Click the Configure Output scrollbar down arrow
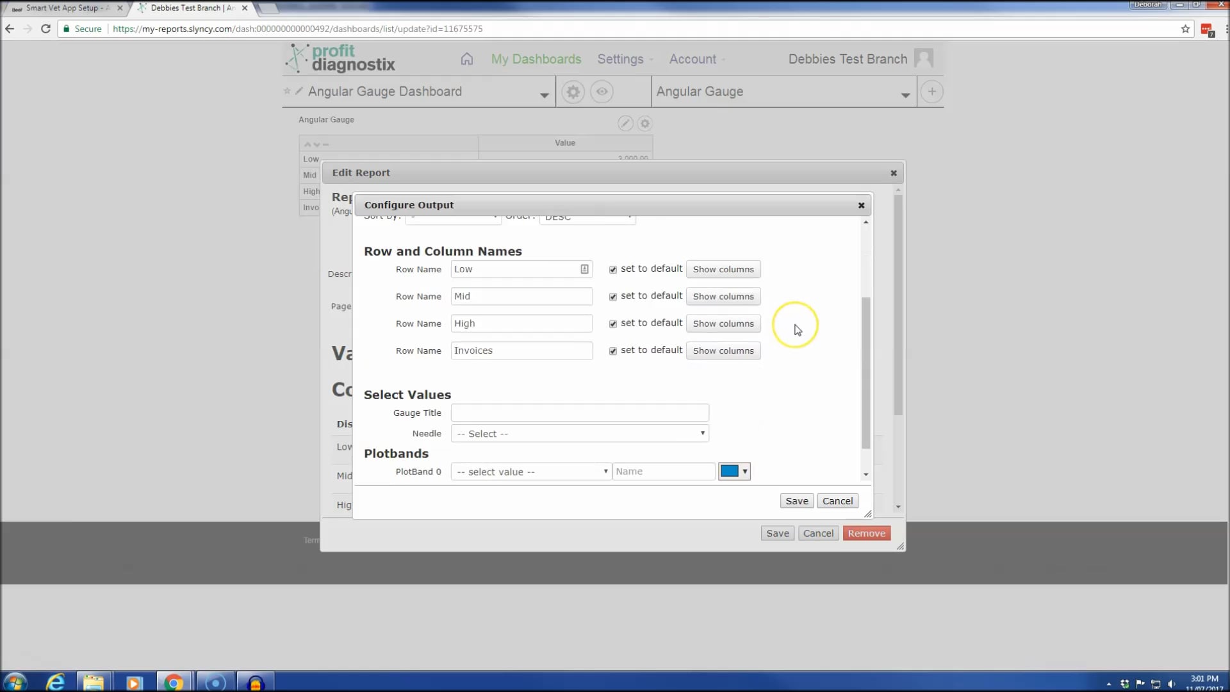This screenshot has width=1230, height=692. coord(865,475)
